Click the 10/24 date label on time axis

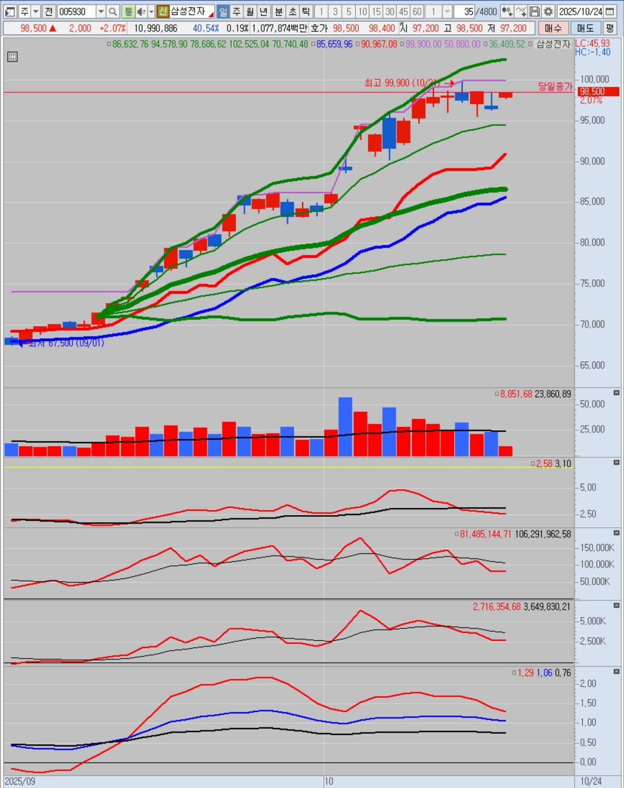coord(591,781)
